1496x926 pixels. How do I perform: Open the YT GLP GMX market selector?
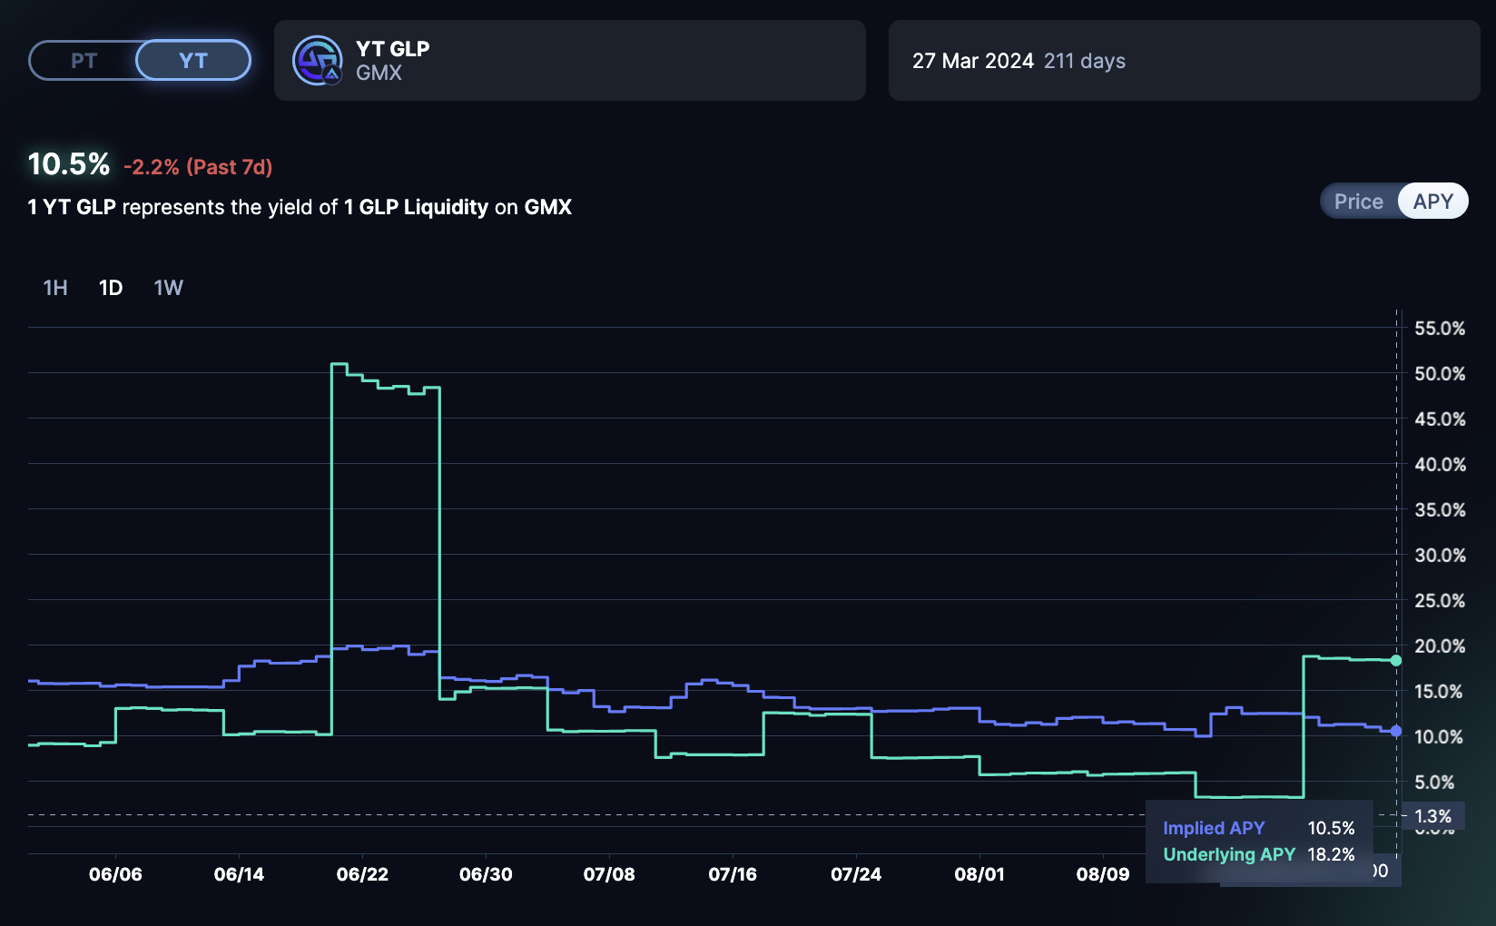pyautogui.click(x=569, y=61)
